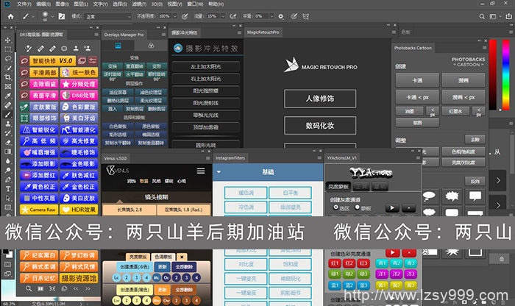Screen dimensions: 515x306
Task: Switch to the Overlays Manager Pro tab
Action: [122, 33]
